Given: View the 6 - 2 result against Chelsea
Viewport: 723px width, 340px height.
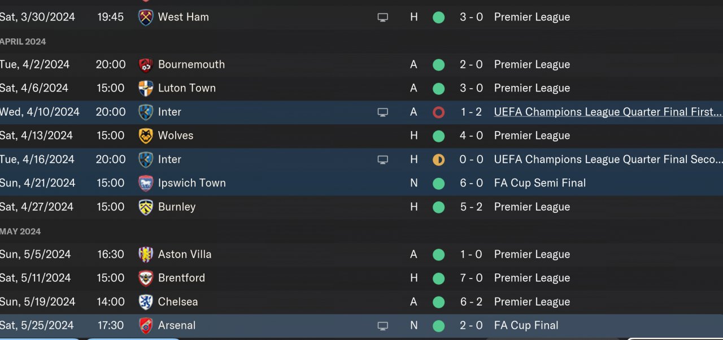Looking at the screenshot, I should (471, 302).
